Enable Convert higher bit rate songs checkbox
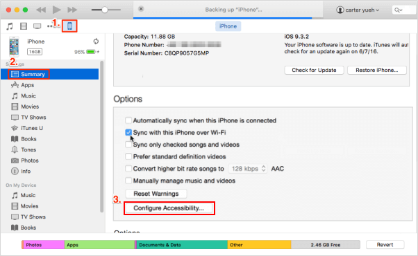This screenshot has width=418, height=256. [x=128, y=168]
